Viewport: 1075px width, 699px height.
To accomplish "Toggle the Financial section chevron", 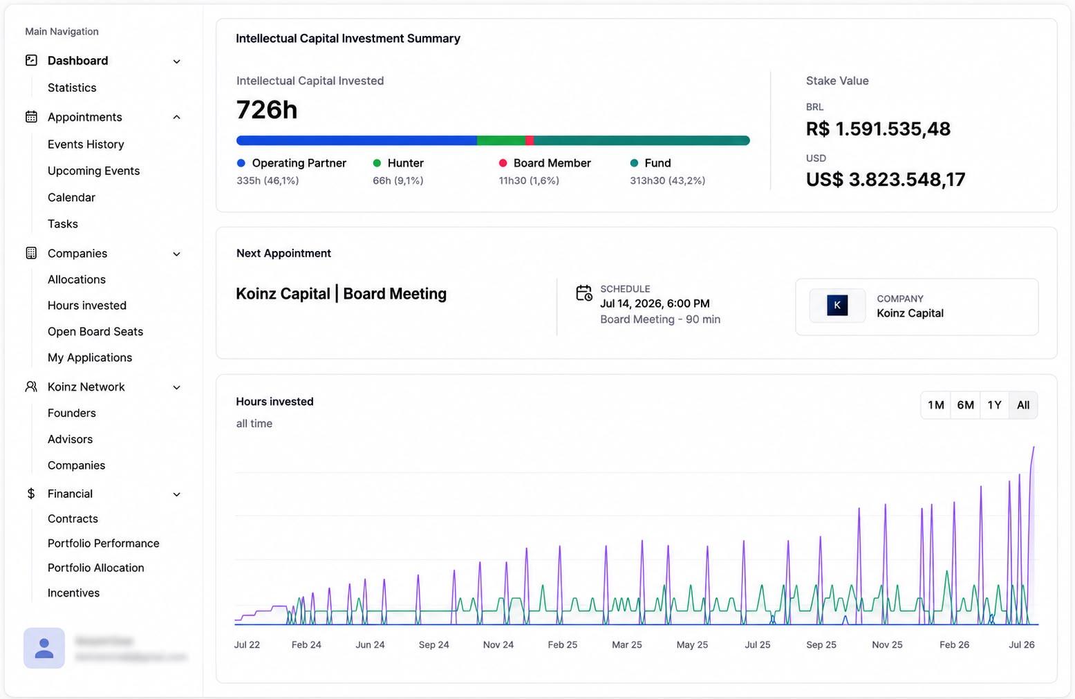I will (x=177, y=494).
